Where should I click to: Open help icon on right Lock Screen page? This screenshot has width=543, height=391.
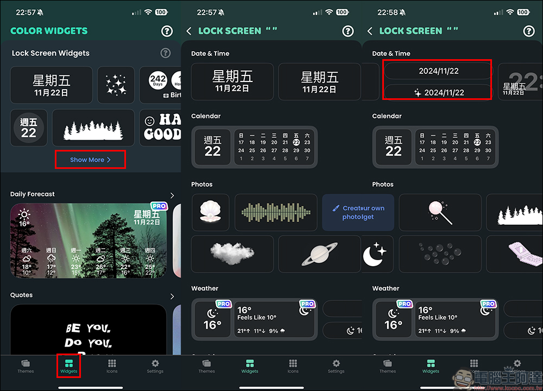[x=529, y=31]
